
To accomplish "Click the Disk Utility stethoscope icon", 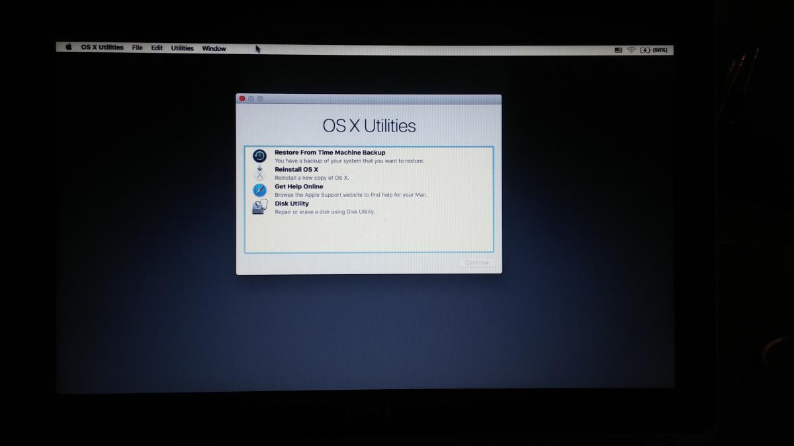I will (259, 207).
